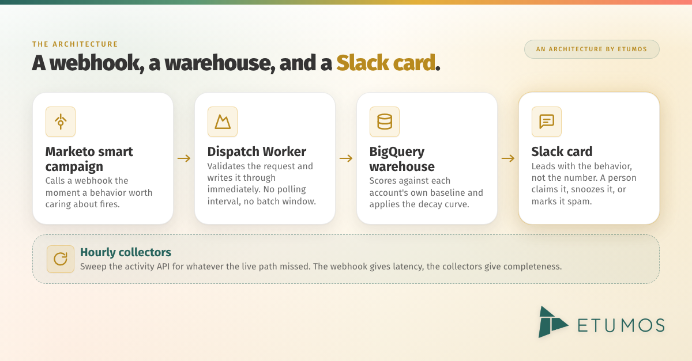Select the "Slack card" card heading

tap(562, 152)
